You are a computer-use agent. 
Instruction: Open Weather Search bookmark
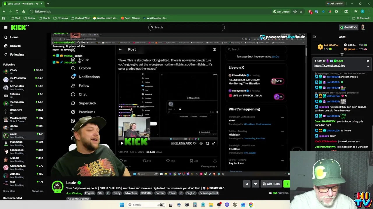(105, 18)
